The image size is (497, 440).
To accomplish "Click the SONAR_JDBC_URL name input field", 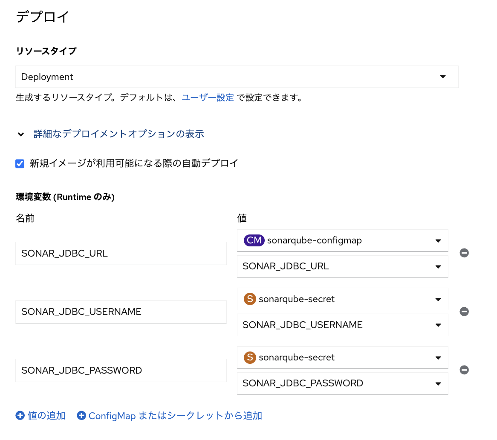I will coord(121,253).
